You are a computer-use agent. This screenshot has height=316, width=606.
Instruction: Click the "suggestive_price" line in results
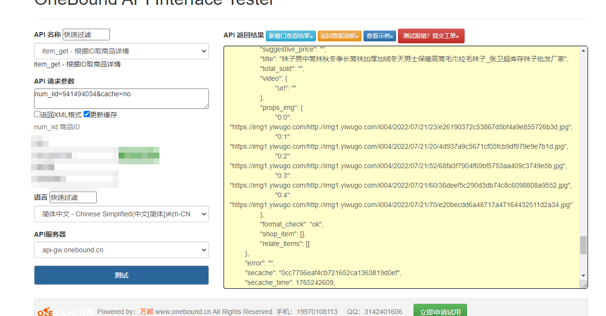[294, 49]
